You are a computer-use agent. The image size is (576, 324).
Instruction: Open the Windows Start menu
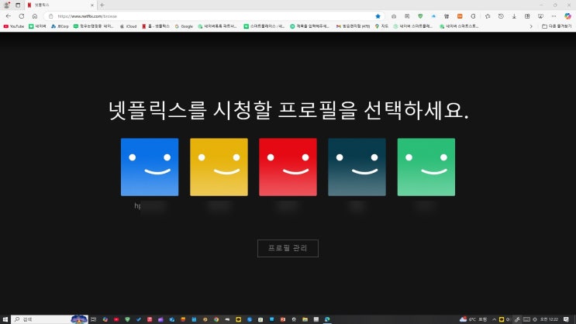click(5, 319)
